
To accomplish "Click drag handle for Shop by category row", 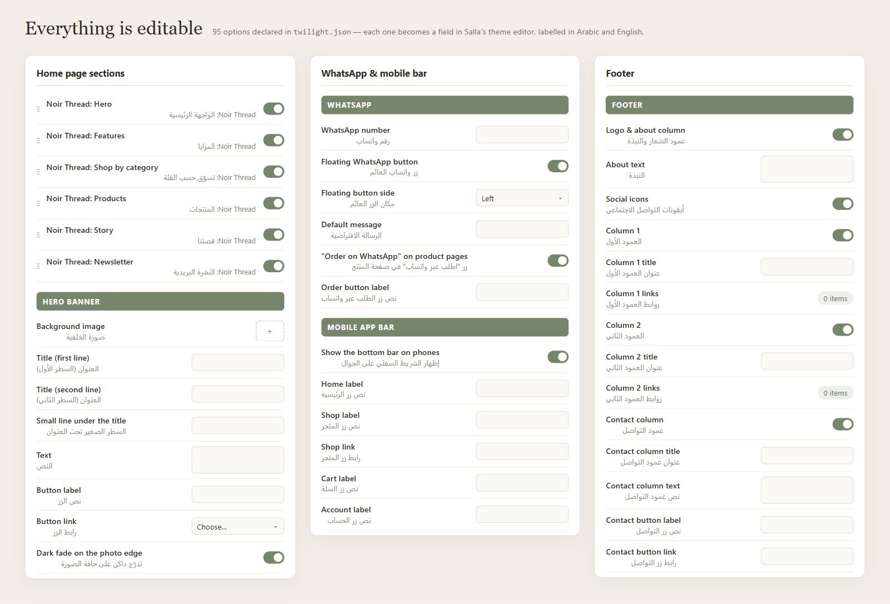I will (x=38, y=172).
